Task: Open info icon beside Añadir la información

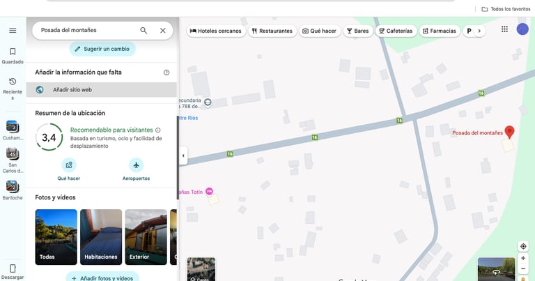Action: click(166, 73)
